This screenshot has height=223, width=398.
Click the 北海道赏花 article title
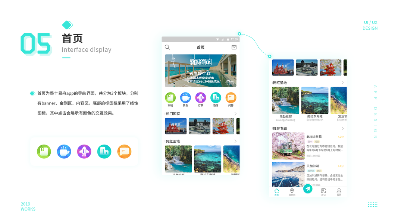(314, 137)
